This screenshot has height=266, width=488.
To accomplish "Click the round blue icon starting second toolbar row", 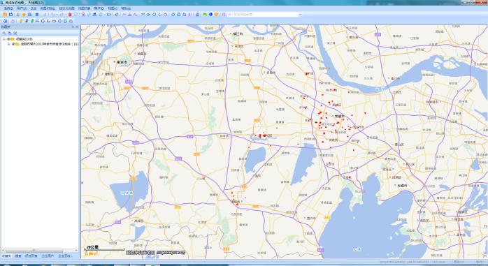I will (6, 21).
